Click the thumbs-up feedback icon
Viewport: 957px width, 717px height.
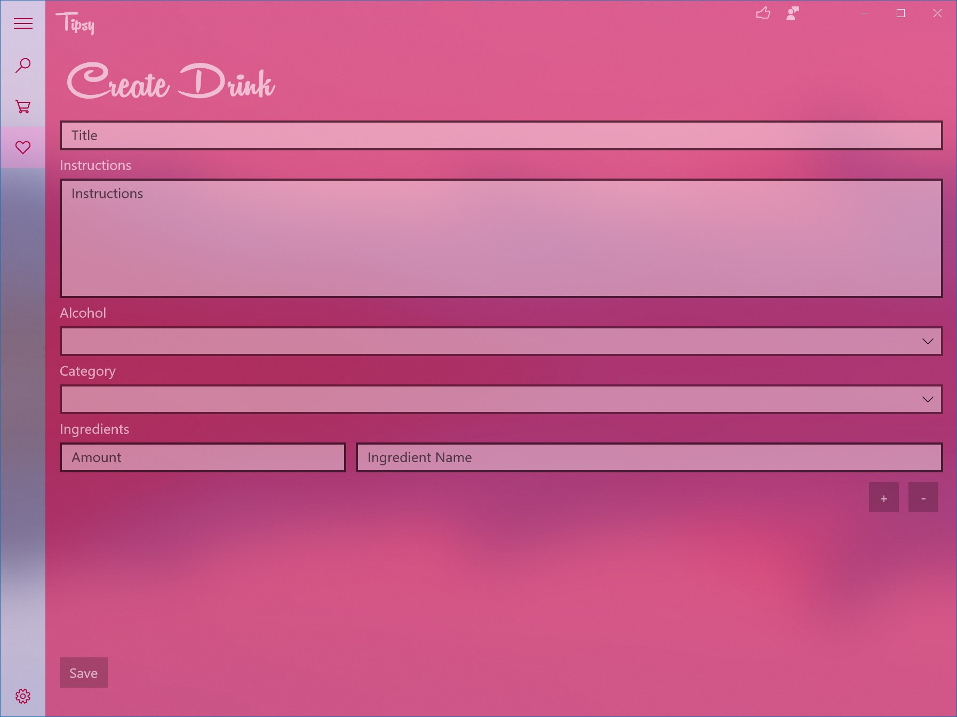(x=763, y=13)
